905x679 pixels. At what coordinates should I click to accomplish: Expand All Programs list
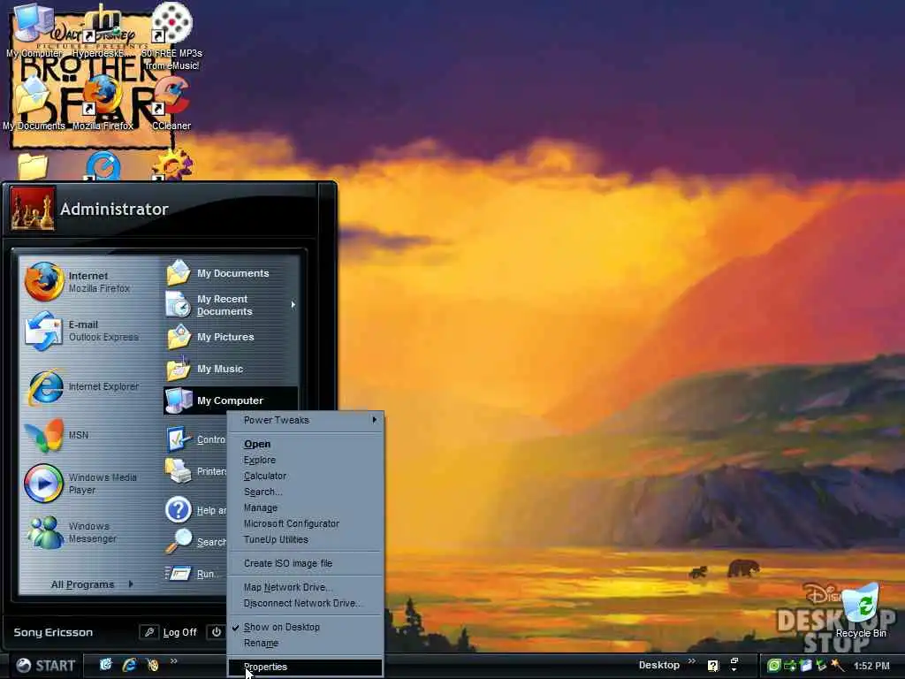click(92, 584)
